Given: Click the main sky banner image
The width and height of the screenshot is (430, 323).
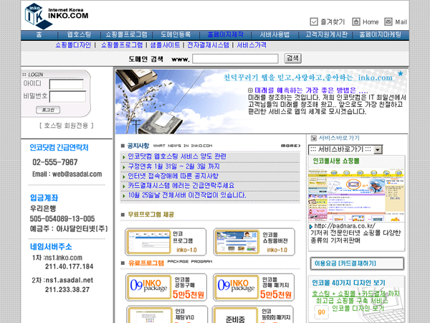Looking at the screenshot, I should (x=262, y=102).
